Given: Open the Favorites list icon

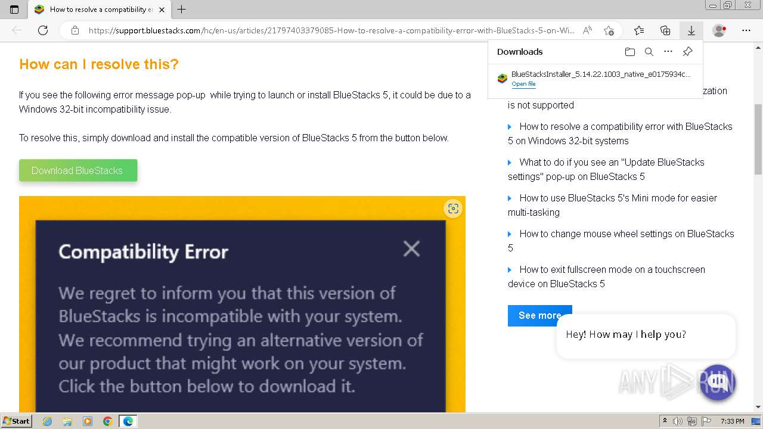Looking at the screenshot, I should tap(639, 30).
